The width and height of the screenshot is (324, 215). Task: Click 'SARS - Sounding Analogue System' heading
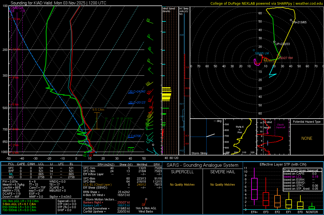(x=202, y=165)
